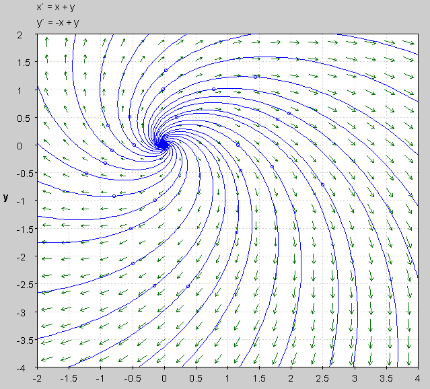
Task: Click the -4 tick label
Action: [x=21, y=368]
